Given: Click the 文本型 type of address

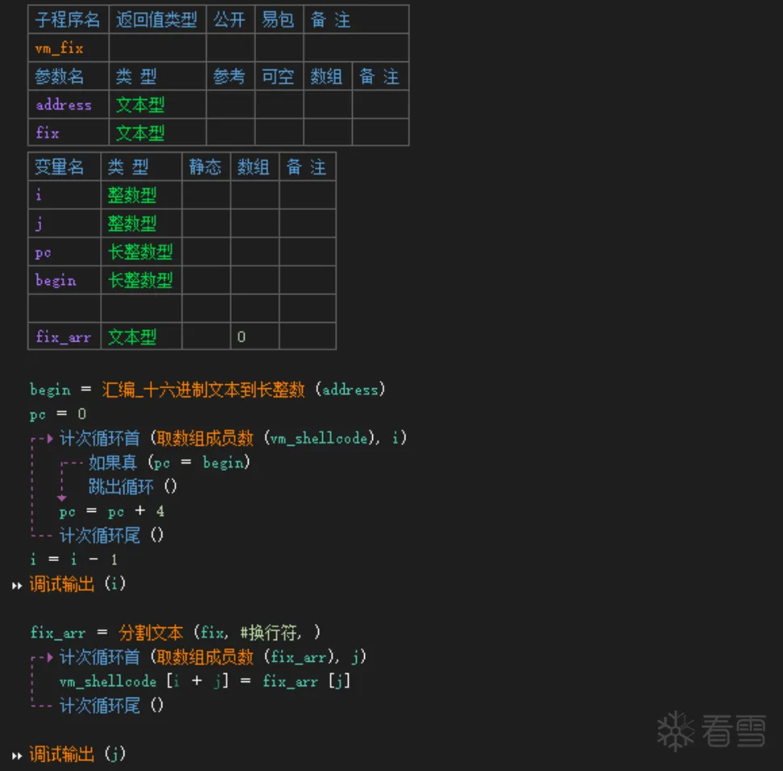Looking at the screenshot, I should [140, 105].
